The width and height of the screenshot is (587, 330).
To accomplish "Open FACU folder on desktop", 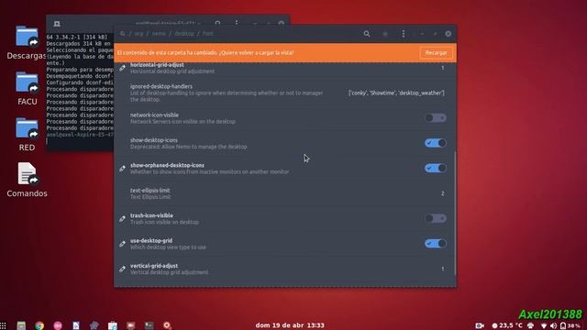I will (27, 88).
